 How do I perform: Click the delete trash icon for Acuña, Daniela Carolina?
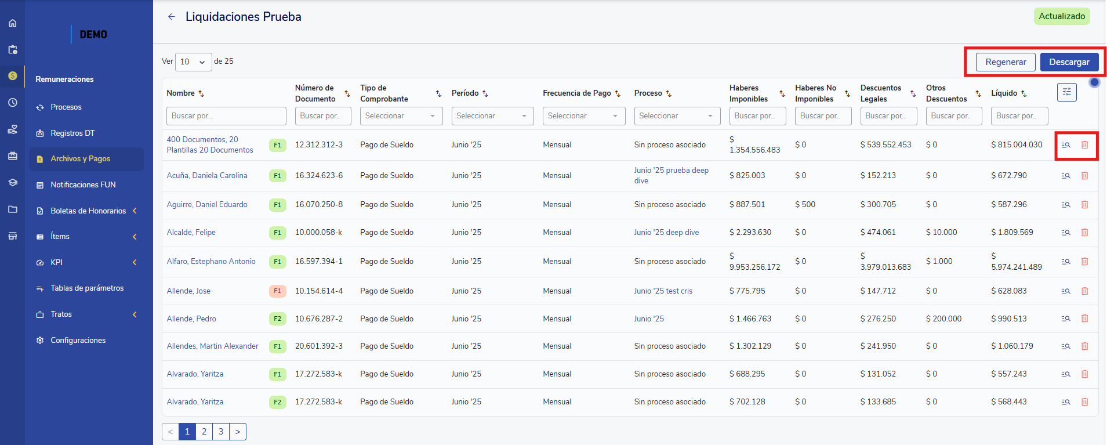pyautogui.click(x=1084, y=176)
